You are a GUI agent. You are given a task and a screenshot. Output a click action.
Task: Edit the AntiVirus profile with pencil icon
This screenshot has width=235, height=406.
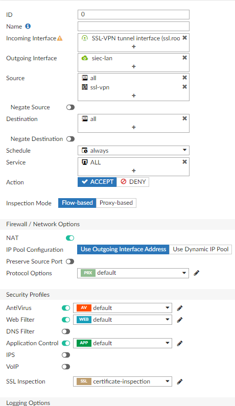pyautogui.click(x=179, y=308)
